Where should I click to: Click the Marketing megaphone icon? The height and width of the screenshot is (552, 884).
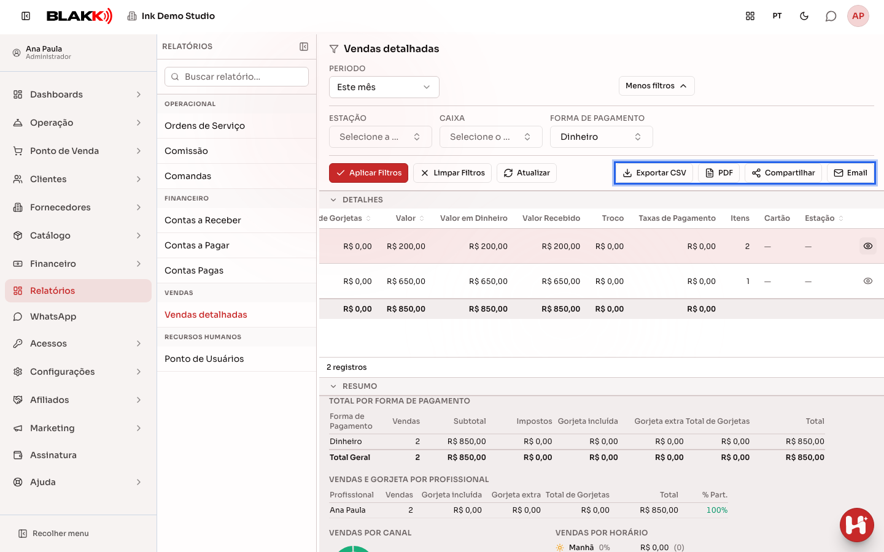[18, 428]
